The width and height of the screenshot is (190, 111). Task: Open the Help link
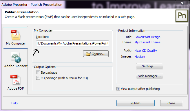tap(16, 103)
